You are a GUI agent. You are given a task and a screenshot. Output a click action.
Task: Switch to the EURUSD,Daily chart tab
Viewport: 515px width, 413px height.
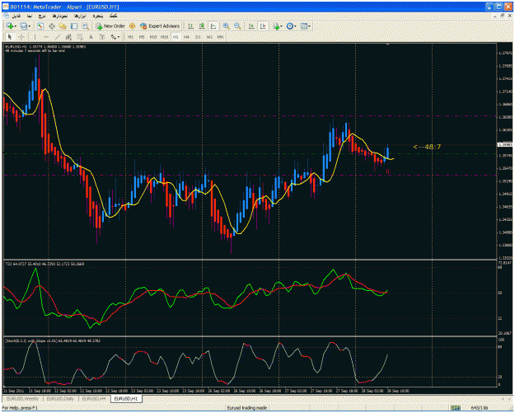tap(60, 398)
